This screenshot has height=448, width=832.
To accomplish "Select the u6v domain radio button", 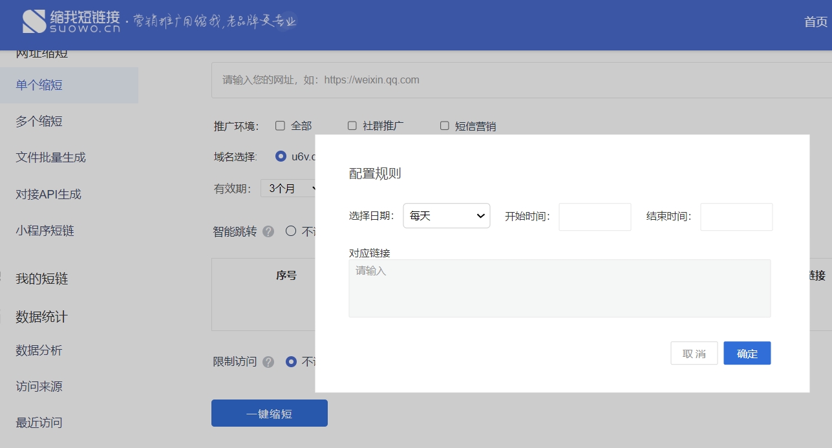I will [x=281, y=156].
